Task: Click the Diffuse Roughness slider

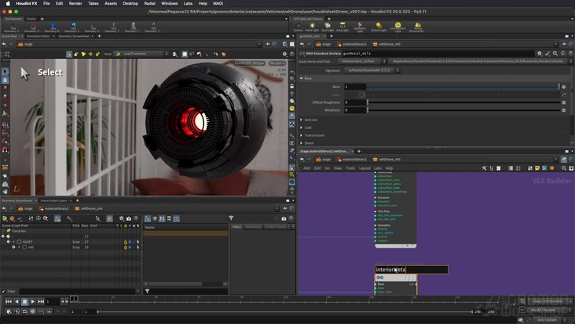Action: [463, 102]
